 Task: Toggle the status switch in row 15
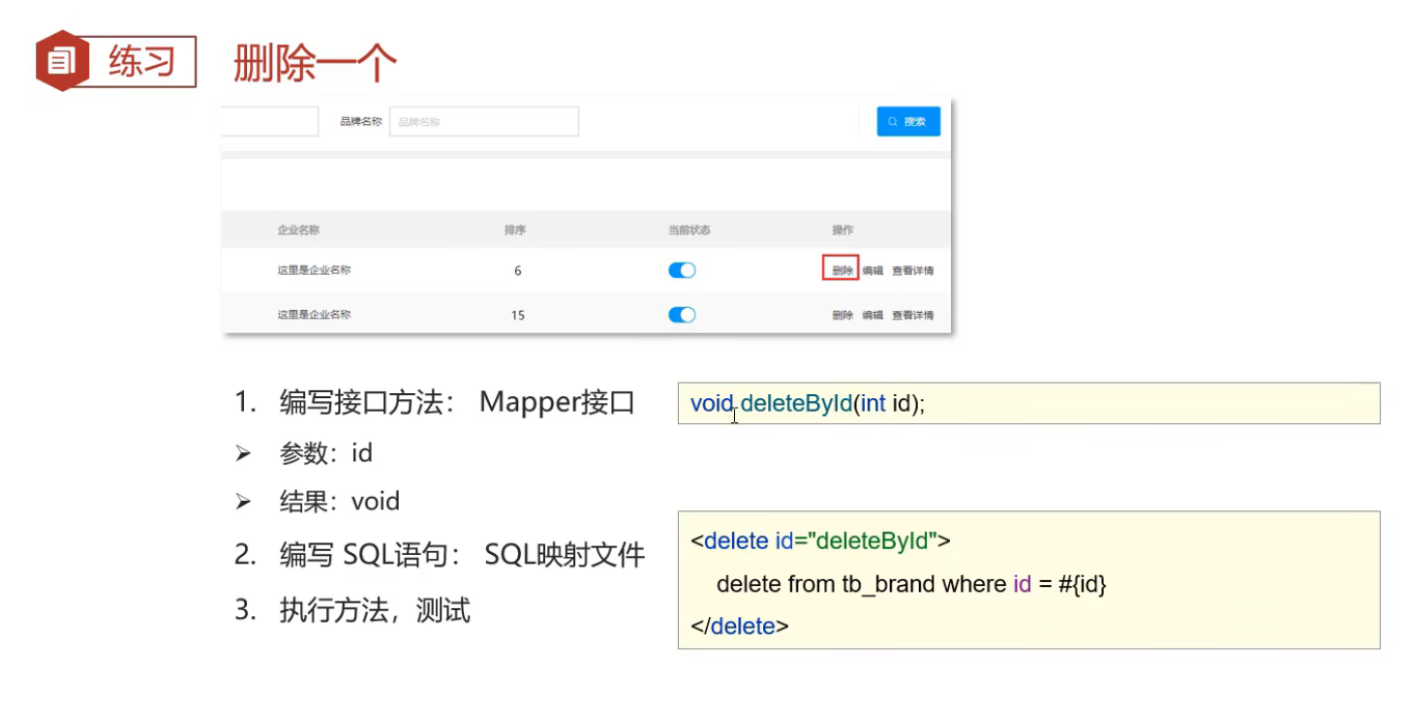[682, 315]
